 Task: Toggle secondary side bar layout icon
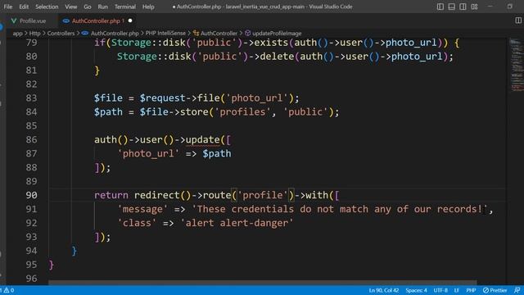pyautogui.click(x=463, y=7)
